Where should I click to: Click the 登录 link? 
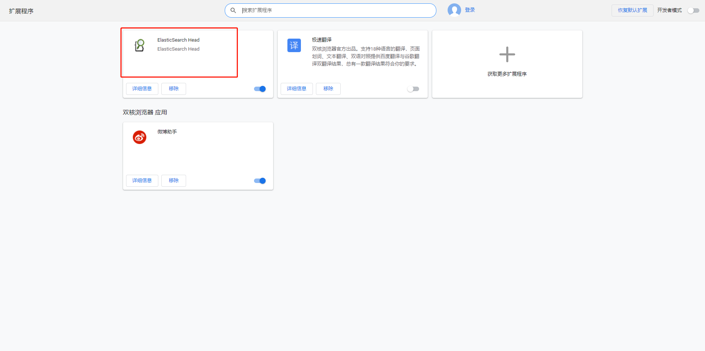[x=470, y=10]
